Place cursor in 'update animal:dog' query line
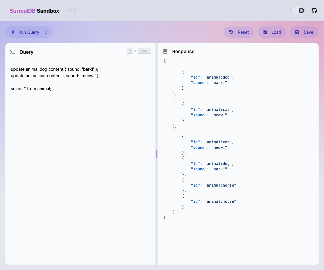Image resolution: width=324 pixels, height=270 pixels. [x=55, y=69]
